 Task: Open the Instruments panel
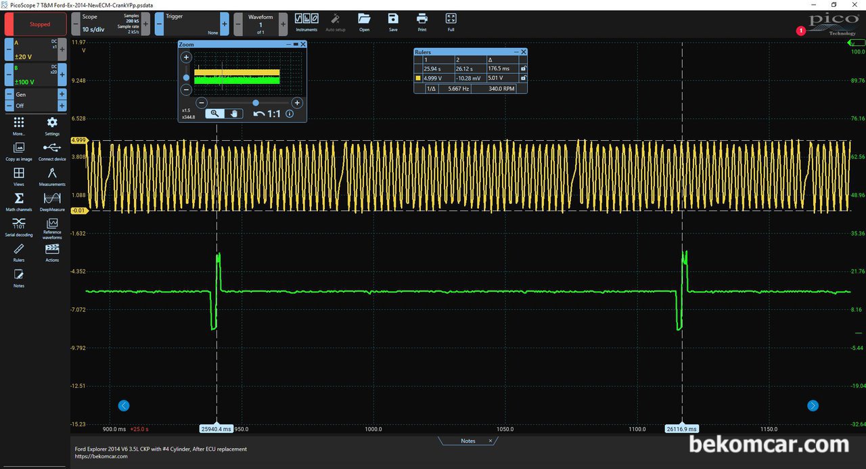point(306,22)
